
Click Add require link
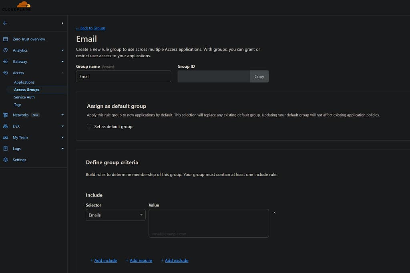[x=141, y=261]
